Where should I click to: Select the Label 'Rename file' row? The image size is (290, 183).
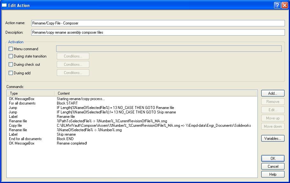(132, 117)
